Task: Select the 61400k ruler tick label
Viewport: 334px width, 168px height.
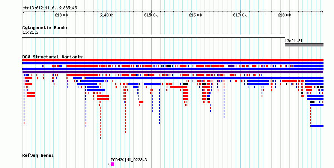Action: (x=106, y=15)
